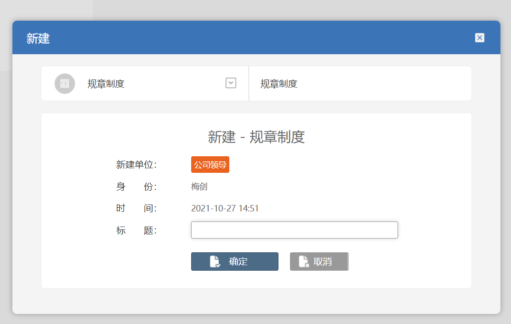Click the document-x icon on 取消
511x324 pixels.
click(303, 261)
